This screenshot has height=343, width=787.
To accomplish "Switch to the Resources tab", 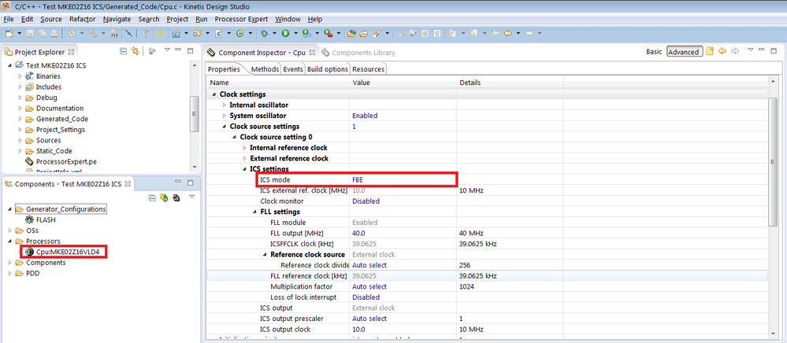I will pos(368,69).
